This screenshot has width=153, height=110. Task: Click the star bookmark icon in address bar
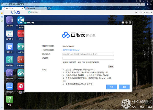point(140,4)
